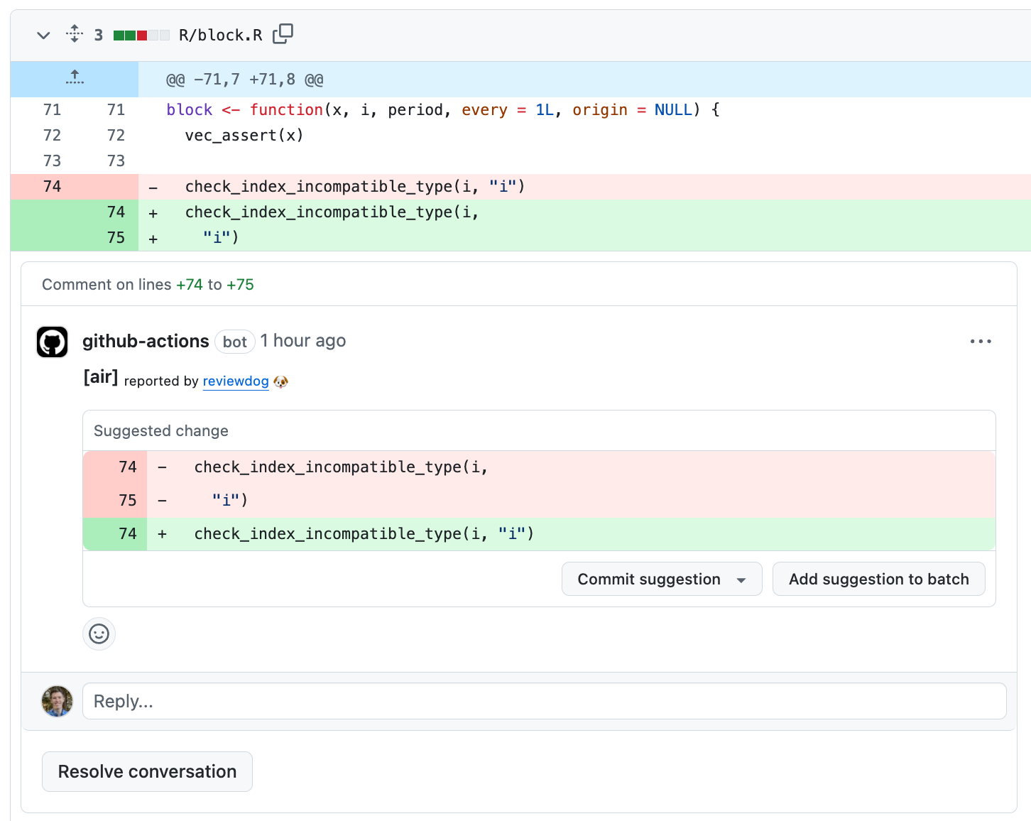Open the comment's three-dot options menu
Image resolution: width=1031 pixels, height=821 pixels.
pyautogui.click(x=980, y=342)
